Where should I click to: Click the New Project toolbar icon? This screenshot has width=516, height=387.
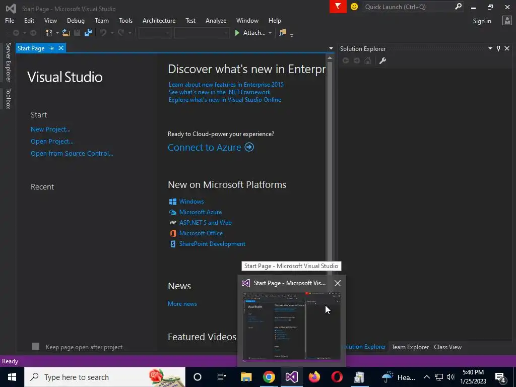49,33
